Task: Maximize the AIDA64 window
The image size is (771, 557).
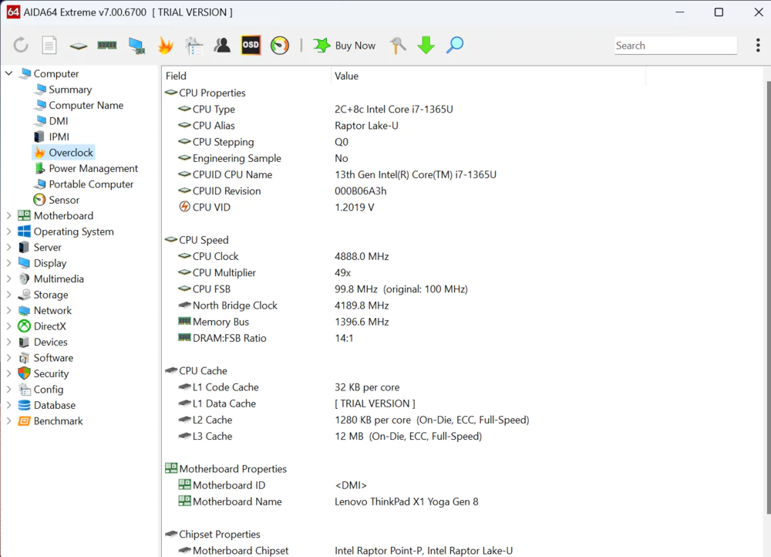Action: click(x=719, y=12)
